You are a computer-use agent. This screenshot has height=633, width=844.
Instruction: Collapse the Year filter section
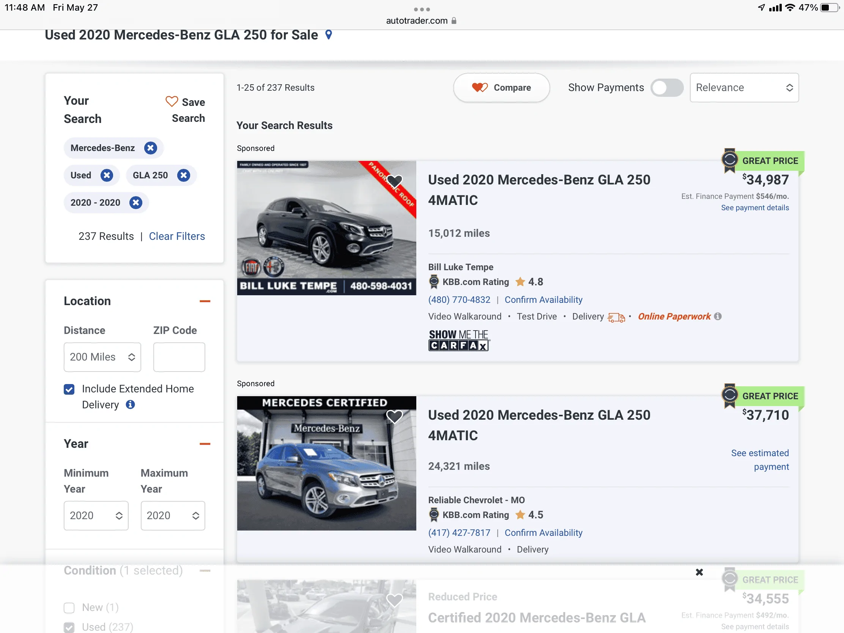(205, 444)
